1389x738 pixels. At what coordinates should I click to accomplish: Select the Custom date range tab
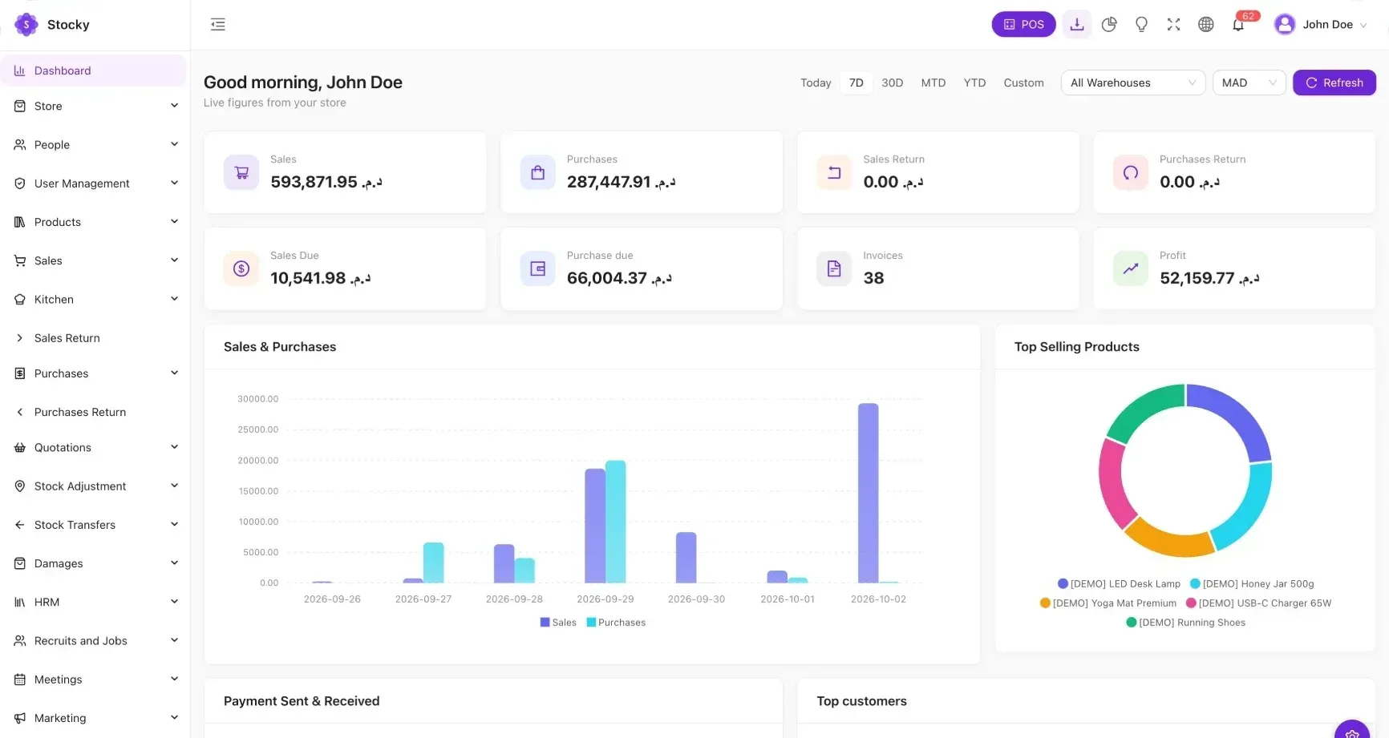coord(1023,83)
